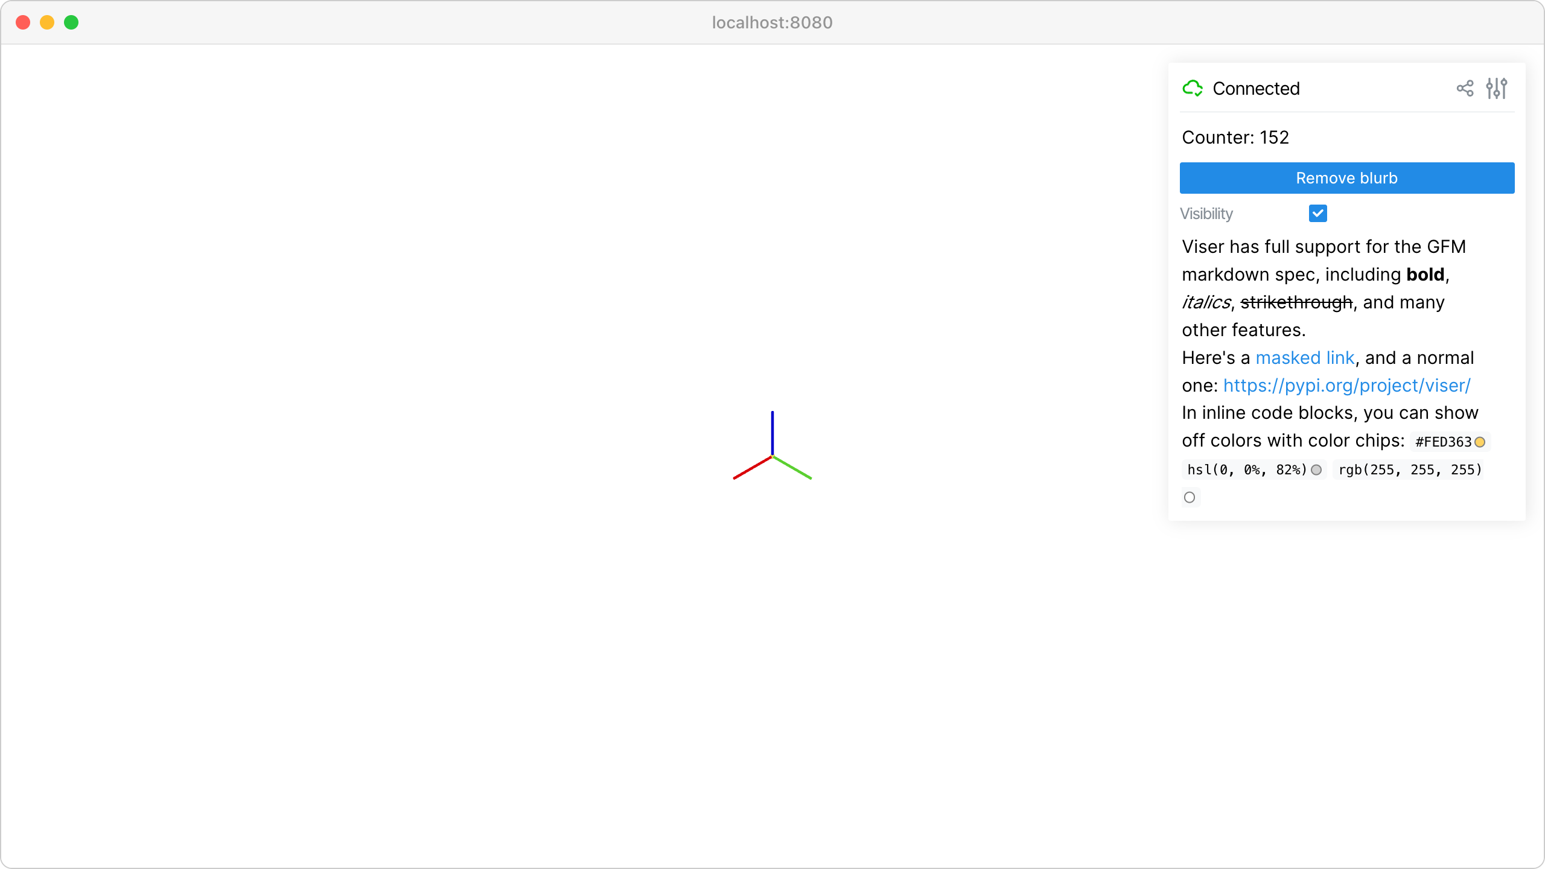Open the https://pypi.org/project/viser/ link
Viewport: 1545px width, 869px height.
pos(1347,386)
